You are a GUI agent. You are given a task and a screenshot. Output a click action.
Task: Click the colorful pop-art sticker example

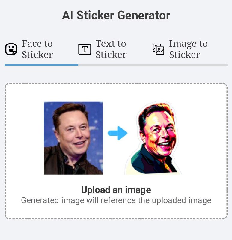[153, 138]
